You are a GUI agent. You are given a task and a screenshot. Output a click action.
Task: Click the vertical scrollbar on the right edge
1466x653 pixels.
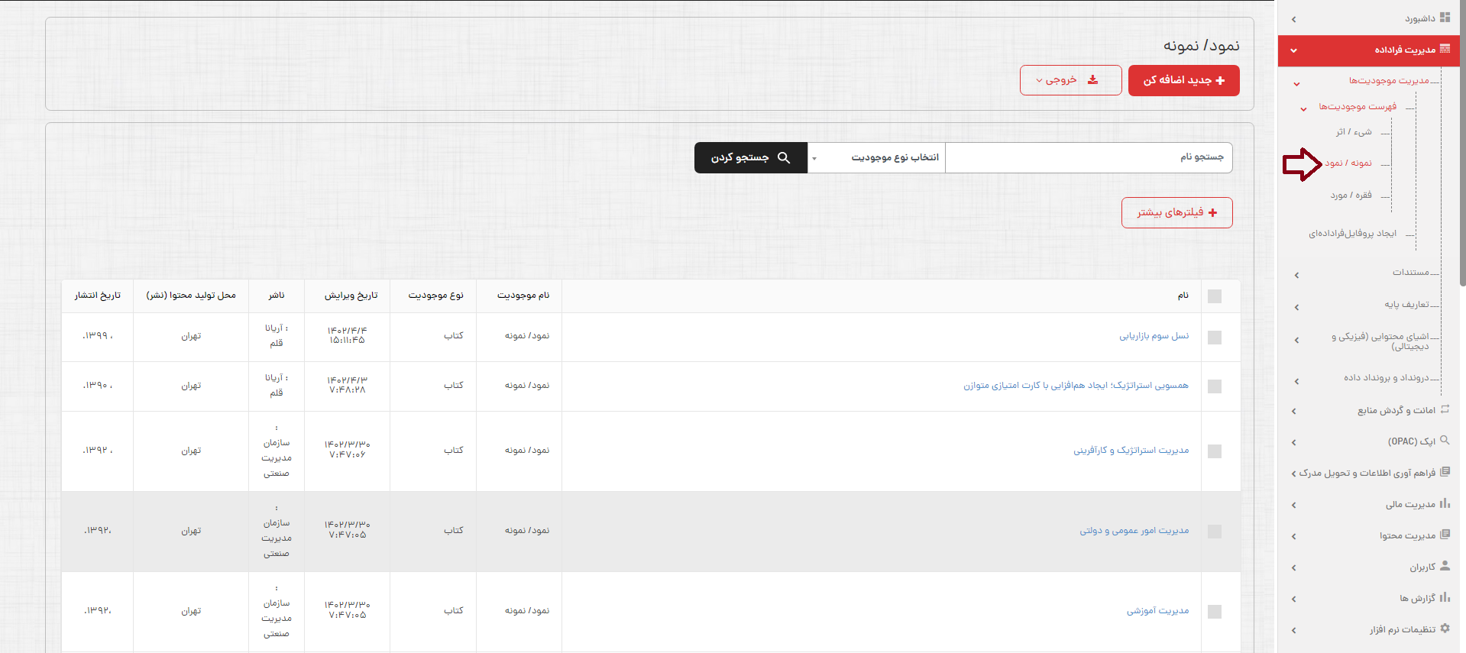[1462, 153]
